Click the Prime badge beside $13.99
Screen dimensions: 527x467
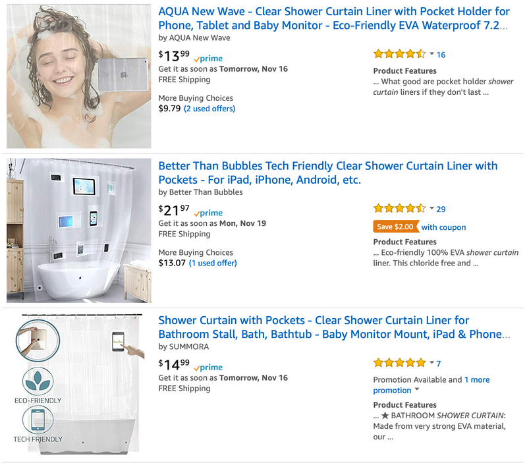pyautogui.click(x=209, y=59)
